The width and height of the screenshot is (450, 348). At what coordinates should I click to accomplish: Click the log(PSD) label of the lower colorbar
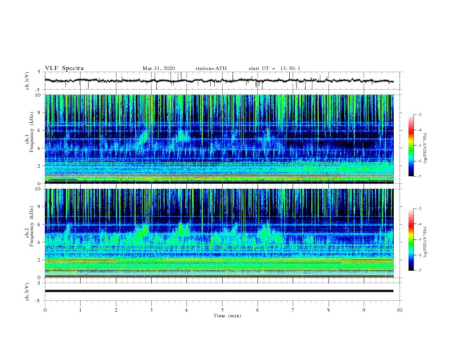(425, 242)
